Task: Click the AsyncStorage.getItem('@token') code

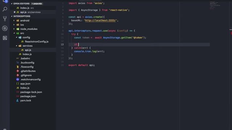Action: (x=124, y=38)
